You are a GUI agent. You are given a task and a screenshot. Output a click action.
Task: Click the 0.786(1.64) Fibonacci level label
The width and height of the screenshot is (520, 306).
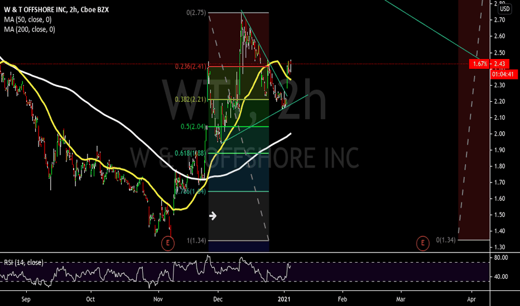click(x=190, y=191)
